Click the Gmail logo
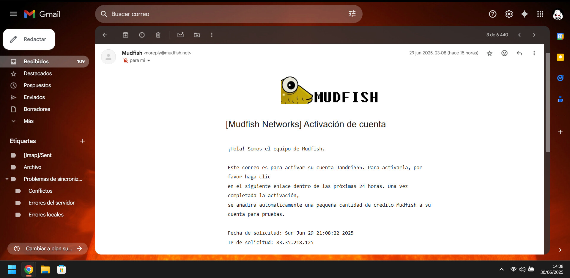This screenshot has height=278, width=570. tap(42, 14)
